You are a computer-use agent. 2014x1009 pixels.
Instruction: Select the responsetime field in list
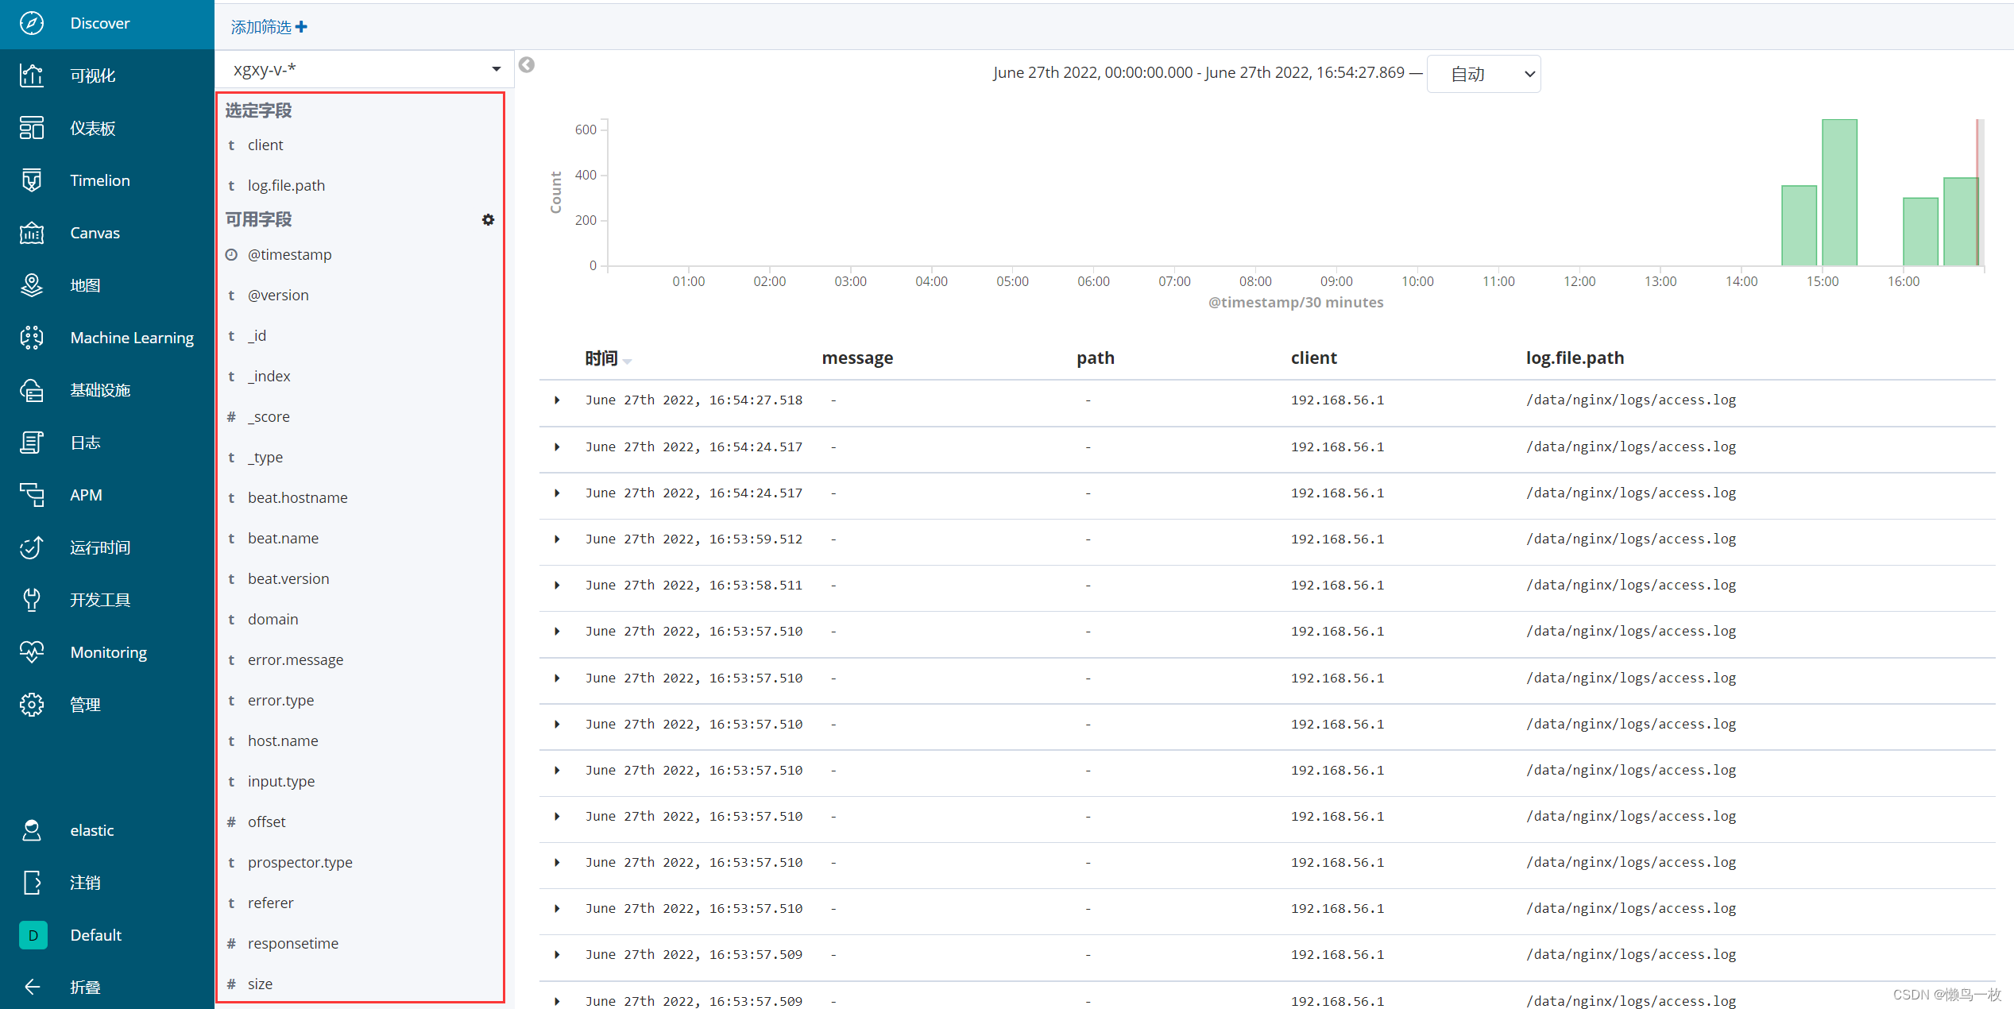pos(292,943)
